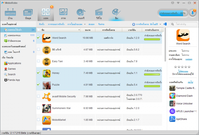The height and width of the screenshot is (135, 199).
Task: Check the Summoners War checkbox
Action: (x=38, y=108)
